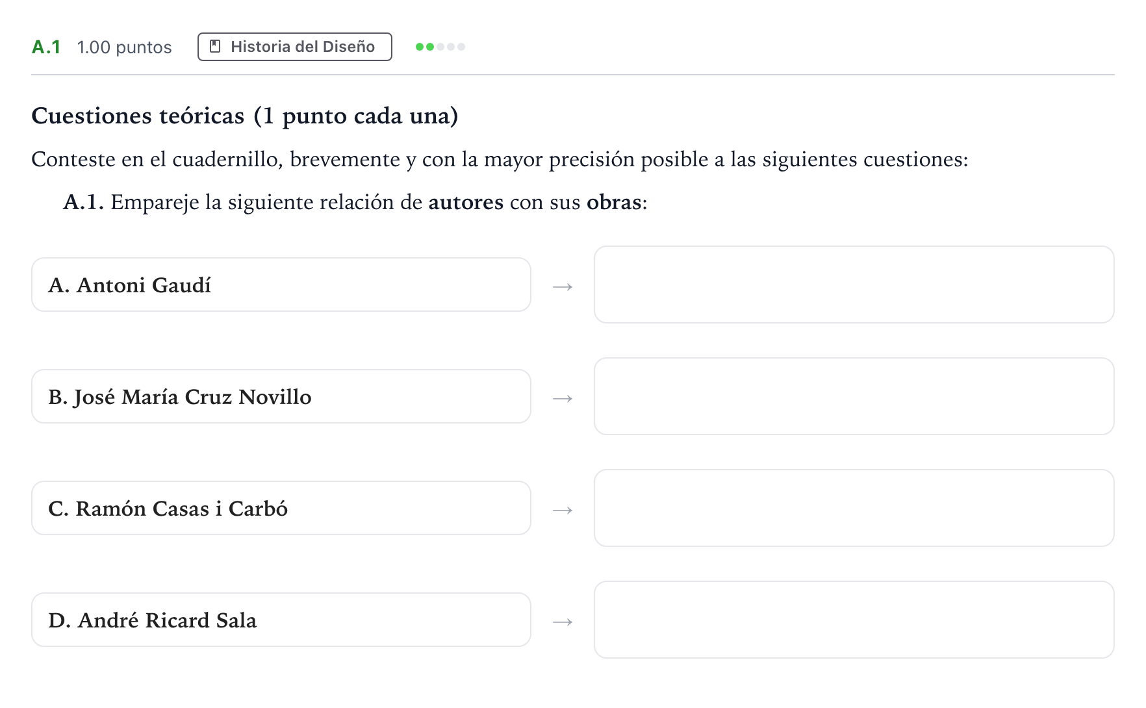This screenshot has width=1146, height=708.
Task: Select the D. André Ricard Sala card
Action: coord(281,620)
